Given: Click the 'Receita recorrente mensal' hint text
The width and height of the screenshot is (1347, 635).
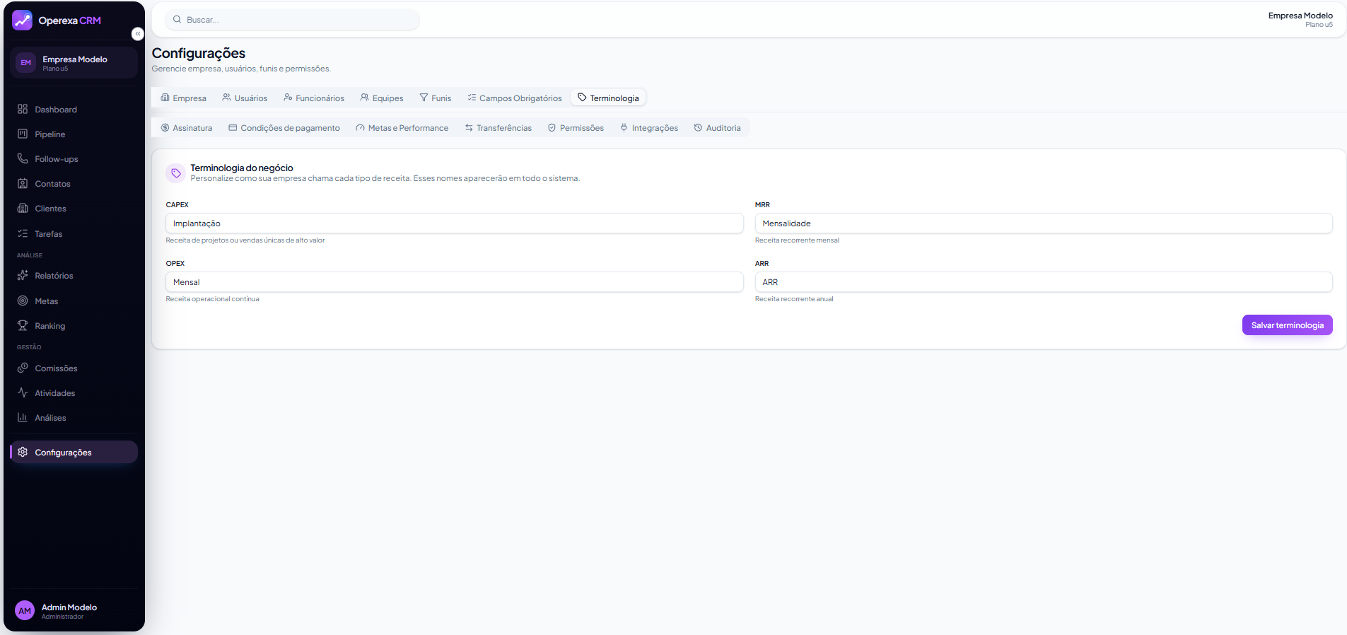Looking at the screenshot, I should (x=797, y=240).
